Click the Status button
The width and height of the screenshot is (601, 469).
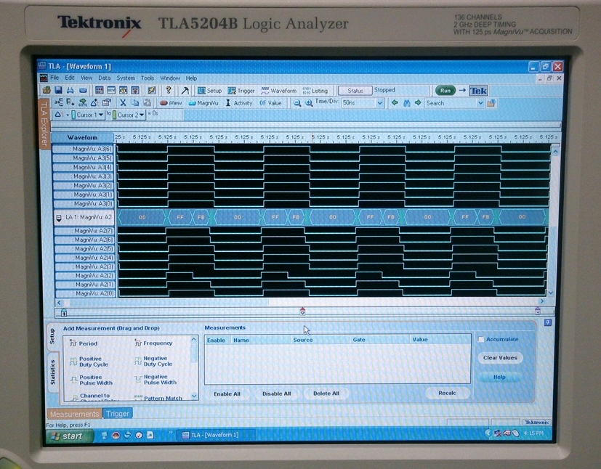(x=355, y=91)
